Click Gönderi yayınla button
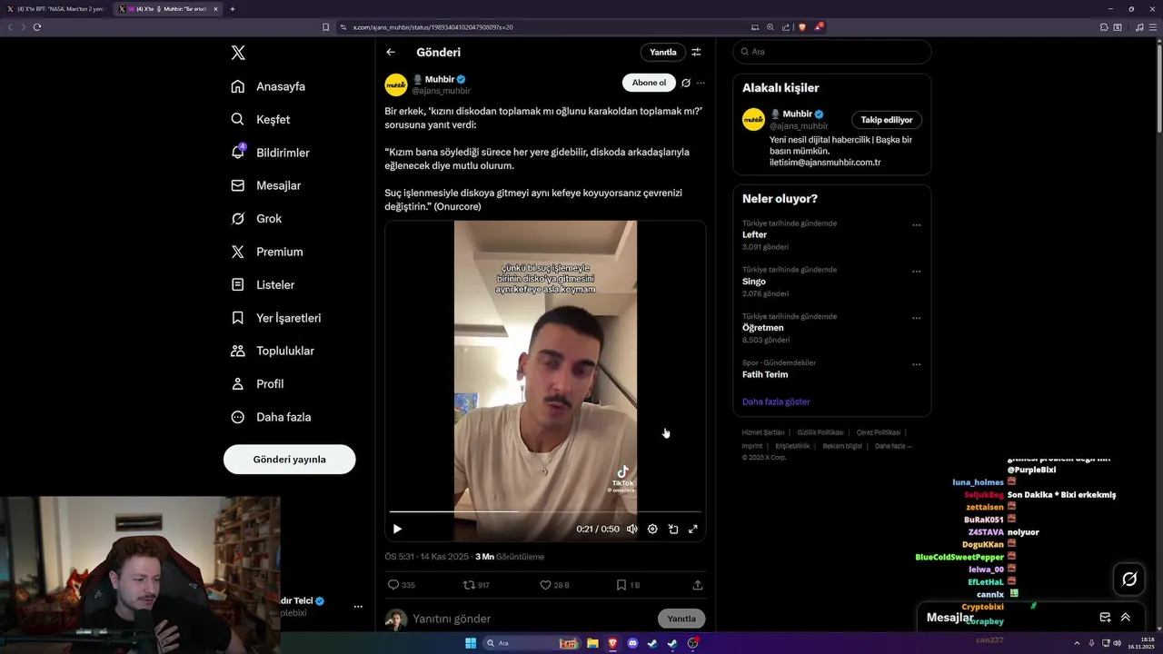The image size is (1163, 654). (289, 459)
